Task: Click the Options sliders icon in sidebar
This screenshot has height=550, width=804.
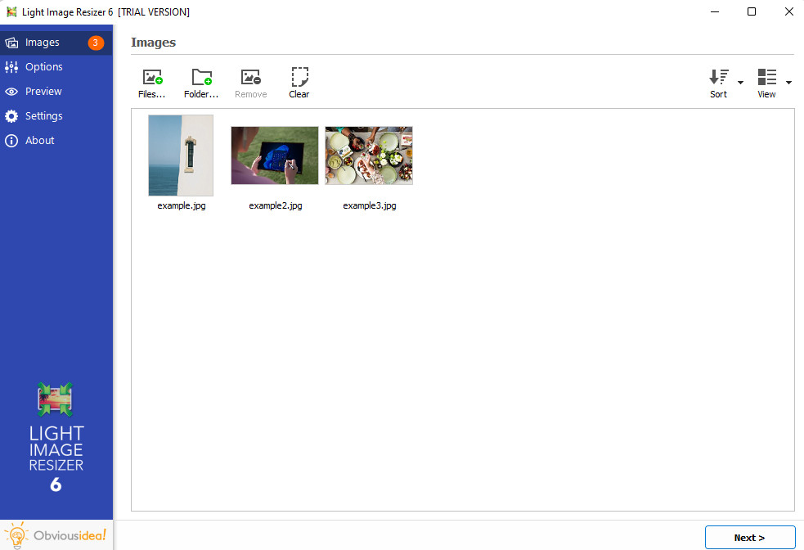Action: pyautogui.click(x=11, y=66)
